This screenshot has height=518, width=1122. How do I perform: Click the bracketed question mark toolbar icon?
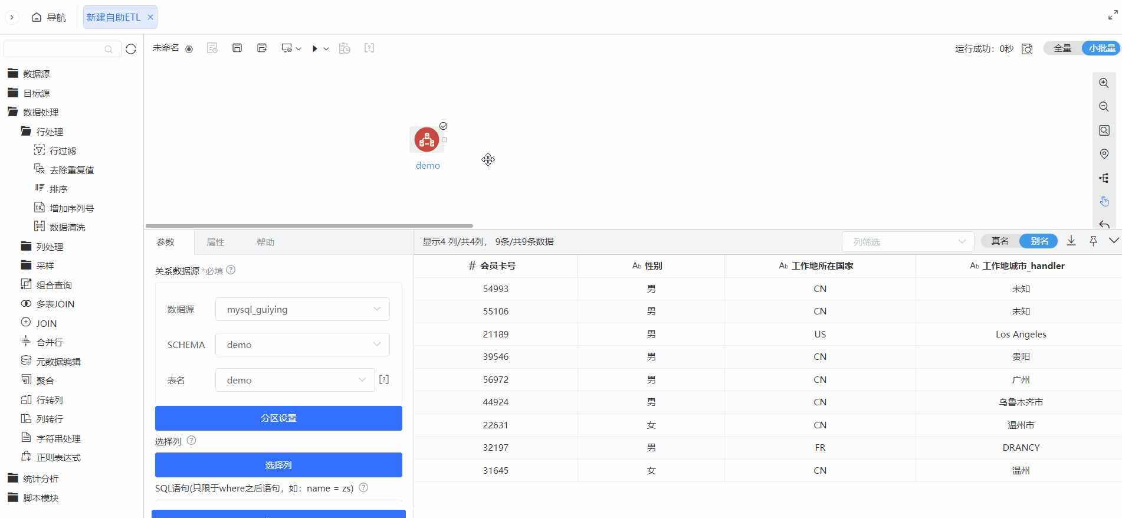point(369,48)
